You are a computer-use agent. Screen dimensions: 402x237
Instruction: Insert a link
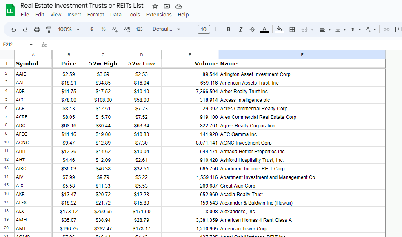click(386, 29)
